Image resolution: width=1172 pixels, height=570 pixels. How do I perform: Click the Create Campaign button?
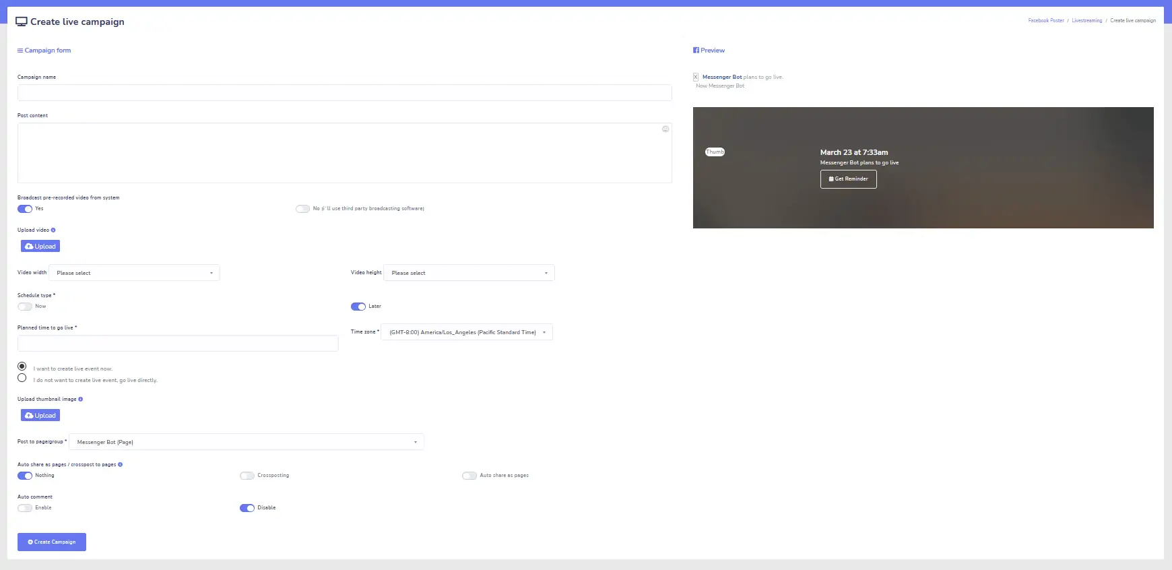tap(52, 542)
